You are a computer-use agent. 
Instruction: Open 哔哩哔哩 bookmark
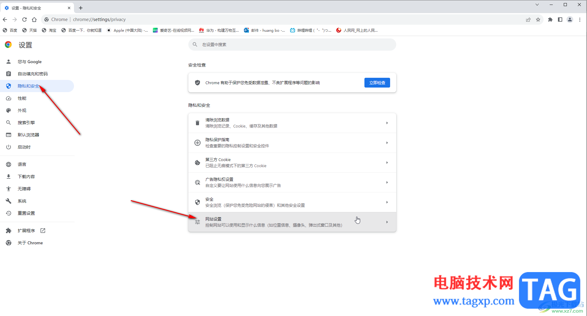point(311,30)
